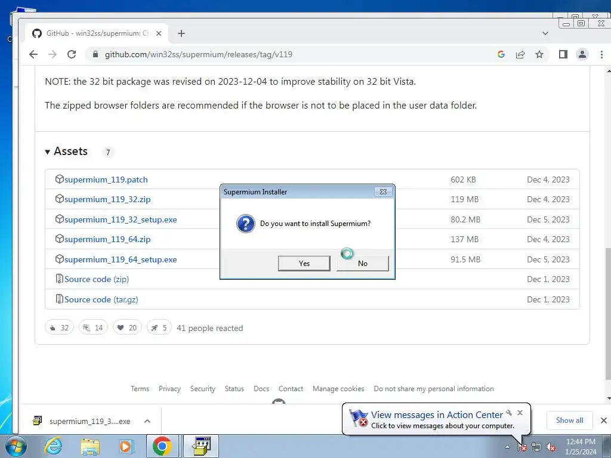Image resolution: width=611 pixels, height=458 pixels.
Task: Open View messages in Action Center
Action: pos(437,415)
